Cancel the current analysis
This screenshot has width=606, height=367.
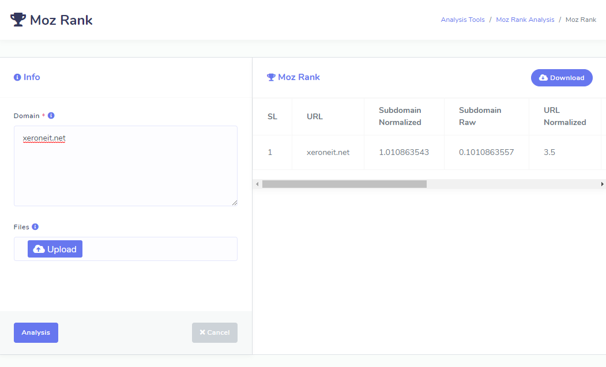point(214,332)
